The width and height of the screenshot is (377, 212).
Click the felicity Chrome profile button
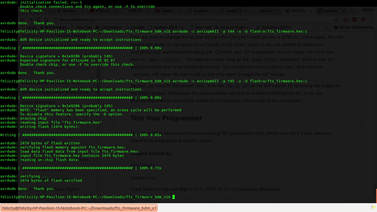coord(367,10)
